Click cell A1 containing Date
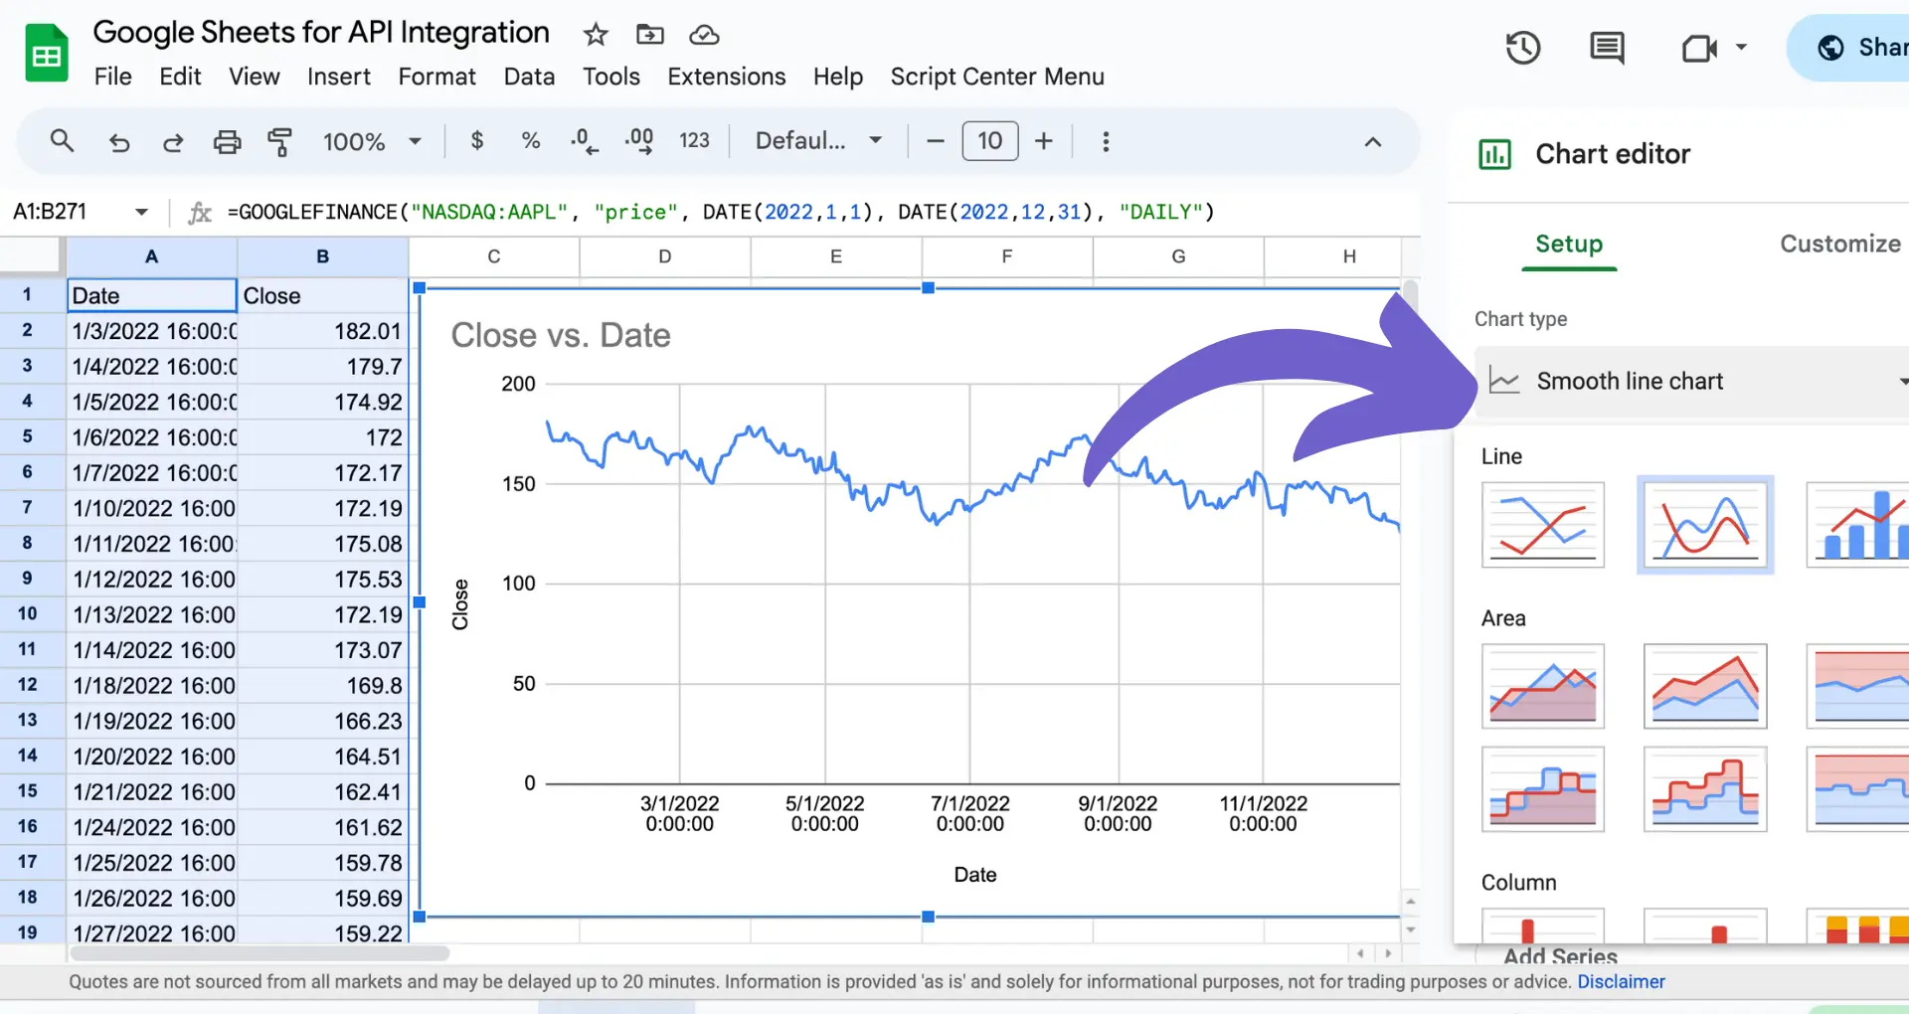Viewport: 1909px width, 1014px height. [x=151, y=295]
